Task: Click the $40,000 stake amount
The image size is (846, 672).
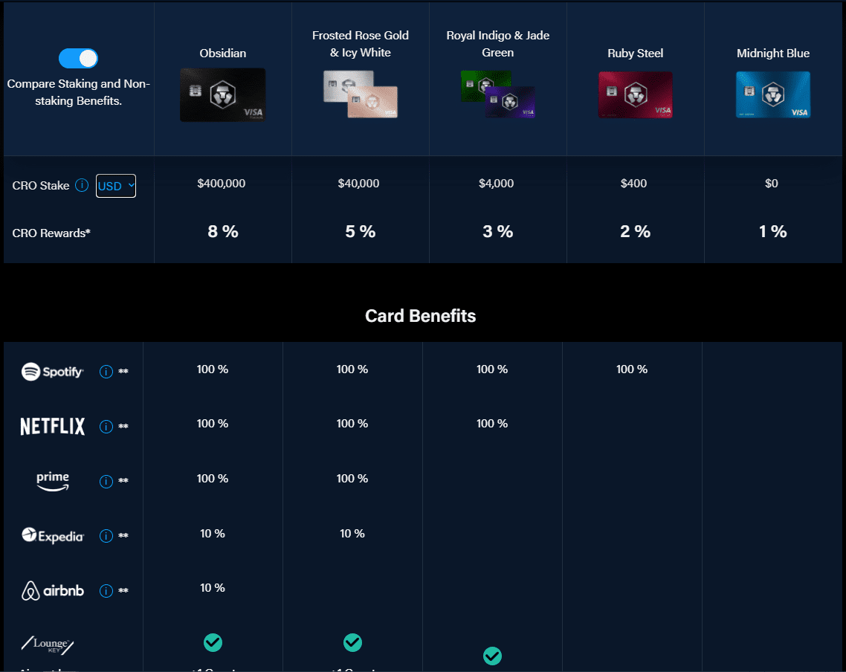Action: [x=359, y=184]
